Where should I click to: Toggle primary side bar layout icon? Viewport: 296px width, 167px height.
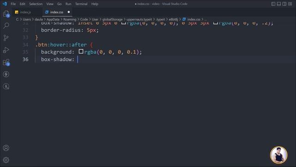[273, 4]
